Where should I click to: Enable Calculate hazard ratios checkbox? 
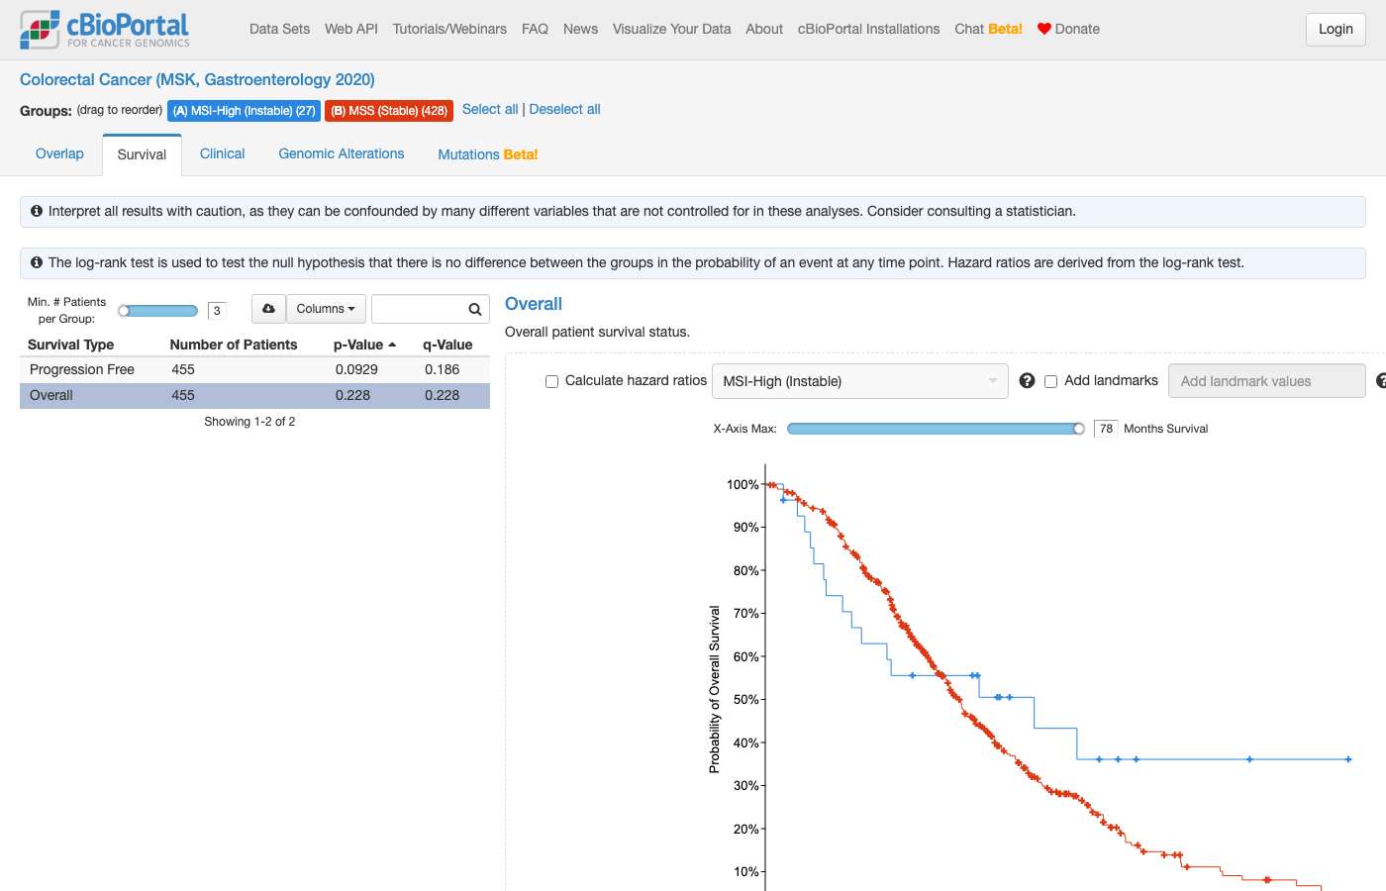pos(552,381)
